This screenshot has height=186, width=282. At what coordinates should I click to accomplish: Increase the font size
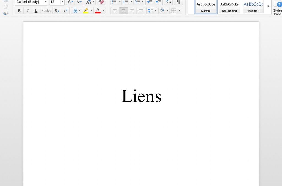tap(70, 2)
